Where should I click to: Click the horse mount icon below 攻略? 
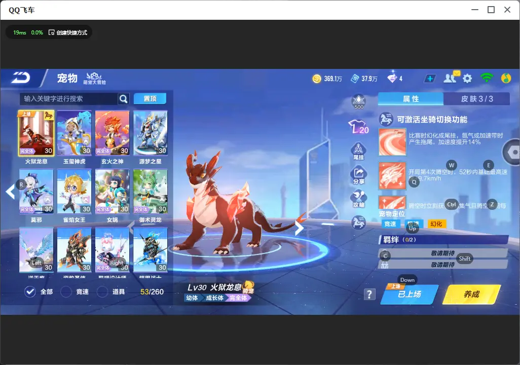tap(358, 222)
